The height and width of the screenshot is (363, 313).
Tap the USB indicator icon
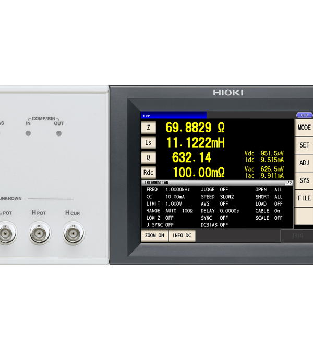tap(304, 115)
